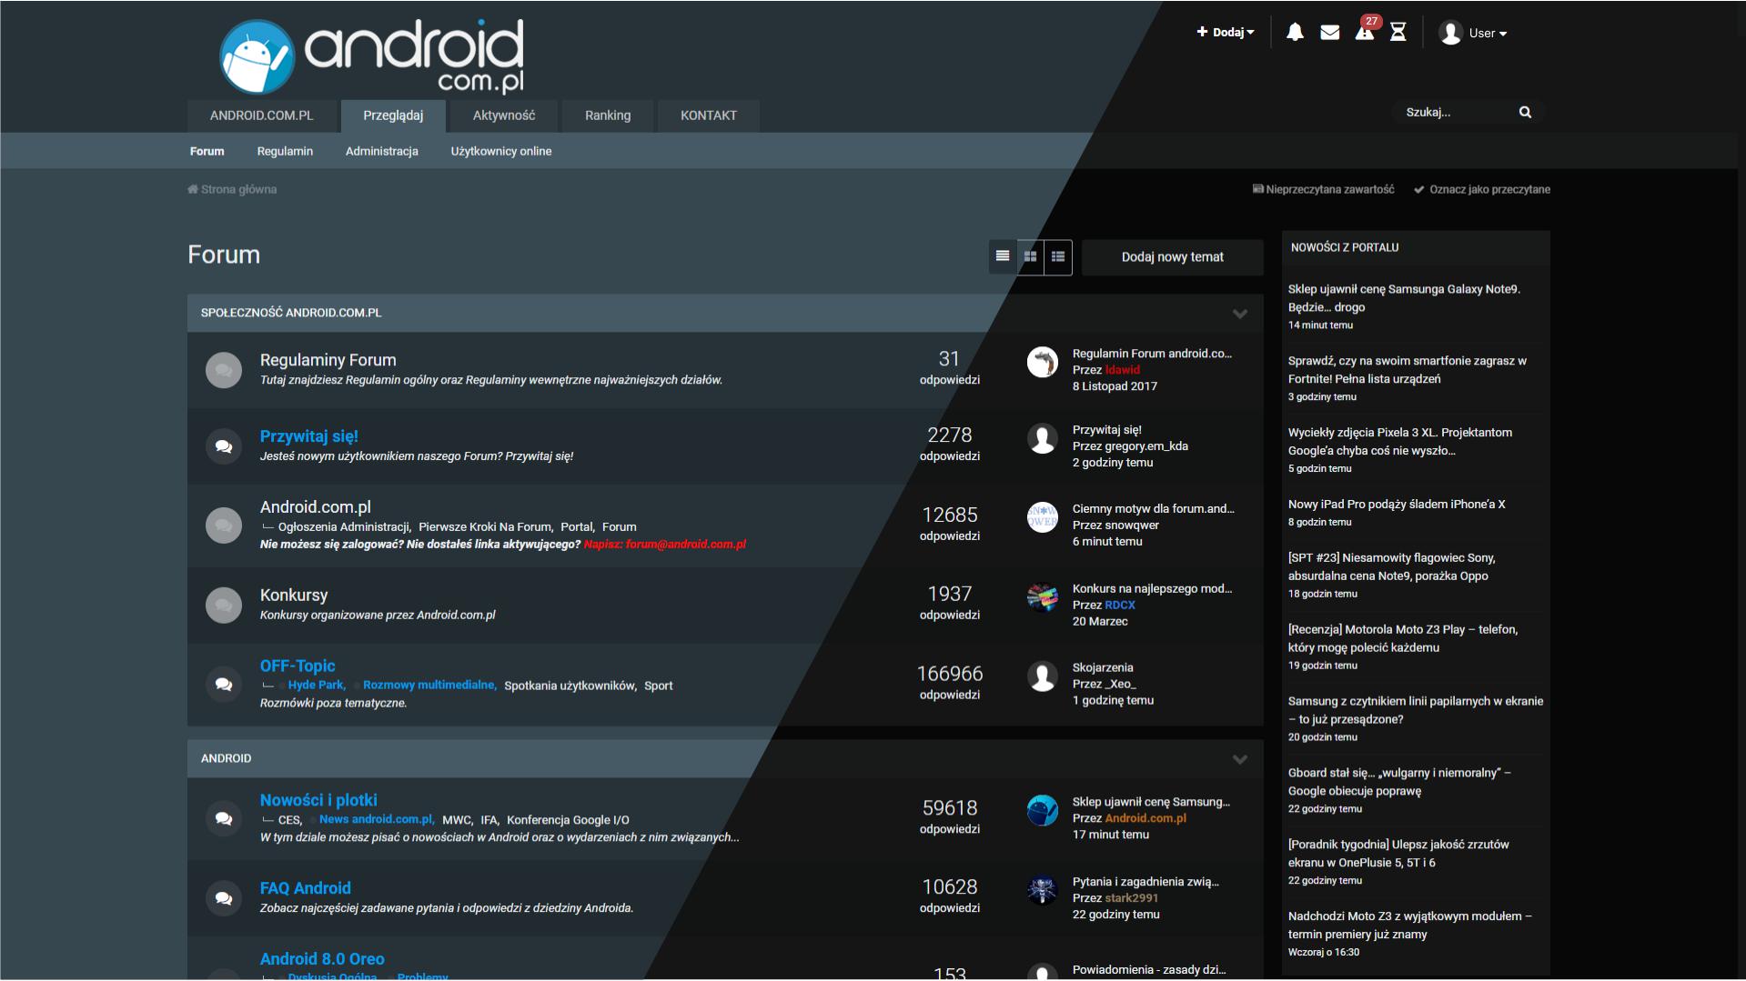Image resolution: width=1746 pixels, height=981 pixels.
Task: Collapse Społeczność Android.com.pl category
Action: pos(1239,314)
